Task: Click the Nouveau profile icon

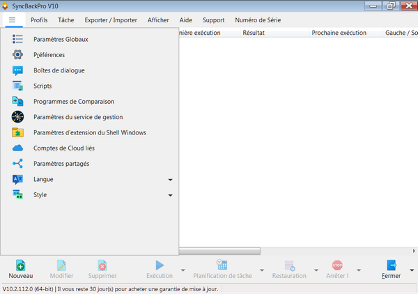Action: 20,265
